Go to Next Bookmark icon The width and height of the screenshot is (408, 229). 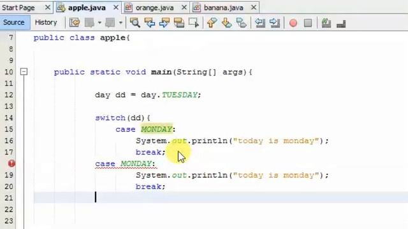[x=227, y=23]
